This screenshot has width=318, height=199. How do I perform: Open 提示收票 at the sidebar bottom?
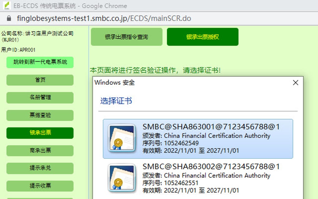point(40,186)
